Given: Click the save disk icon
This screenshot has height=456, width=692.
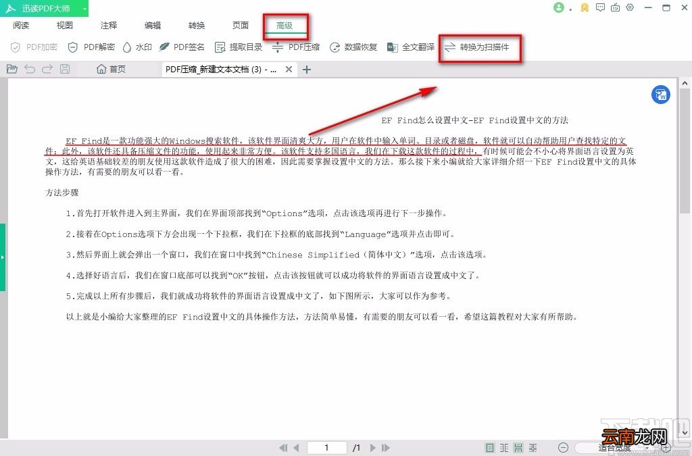Looking at the screenshot, I should click(x=65, y=69).
